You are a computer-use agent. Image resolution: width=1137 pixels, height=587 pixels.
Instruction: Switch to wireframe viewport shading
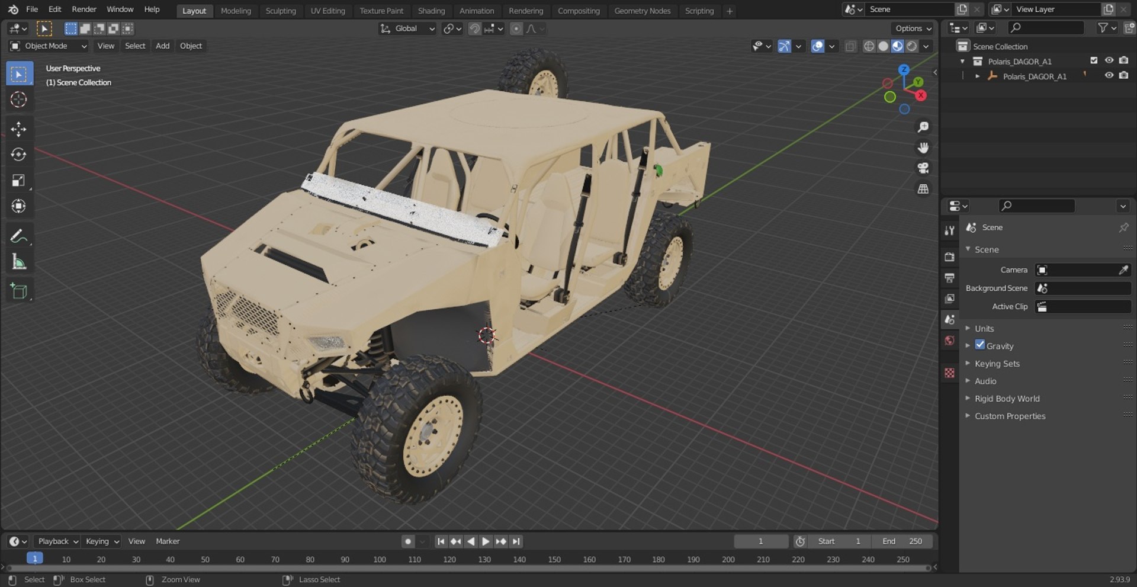point(869,46)
